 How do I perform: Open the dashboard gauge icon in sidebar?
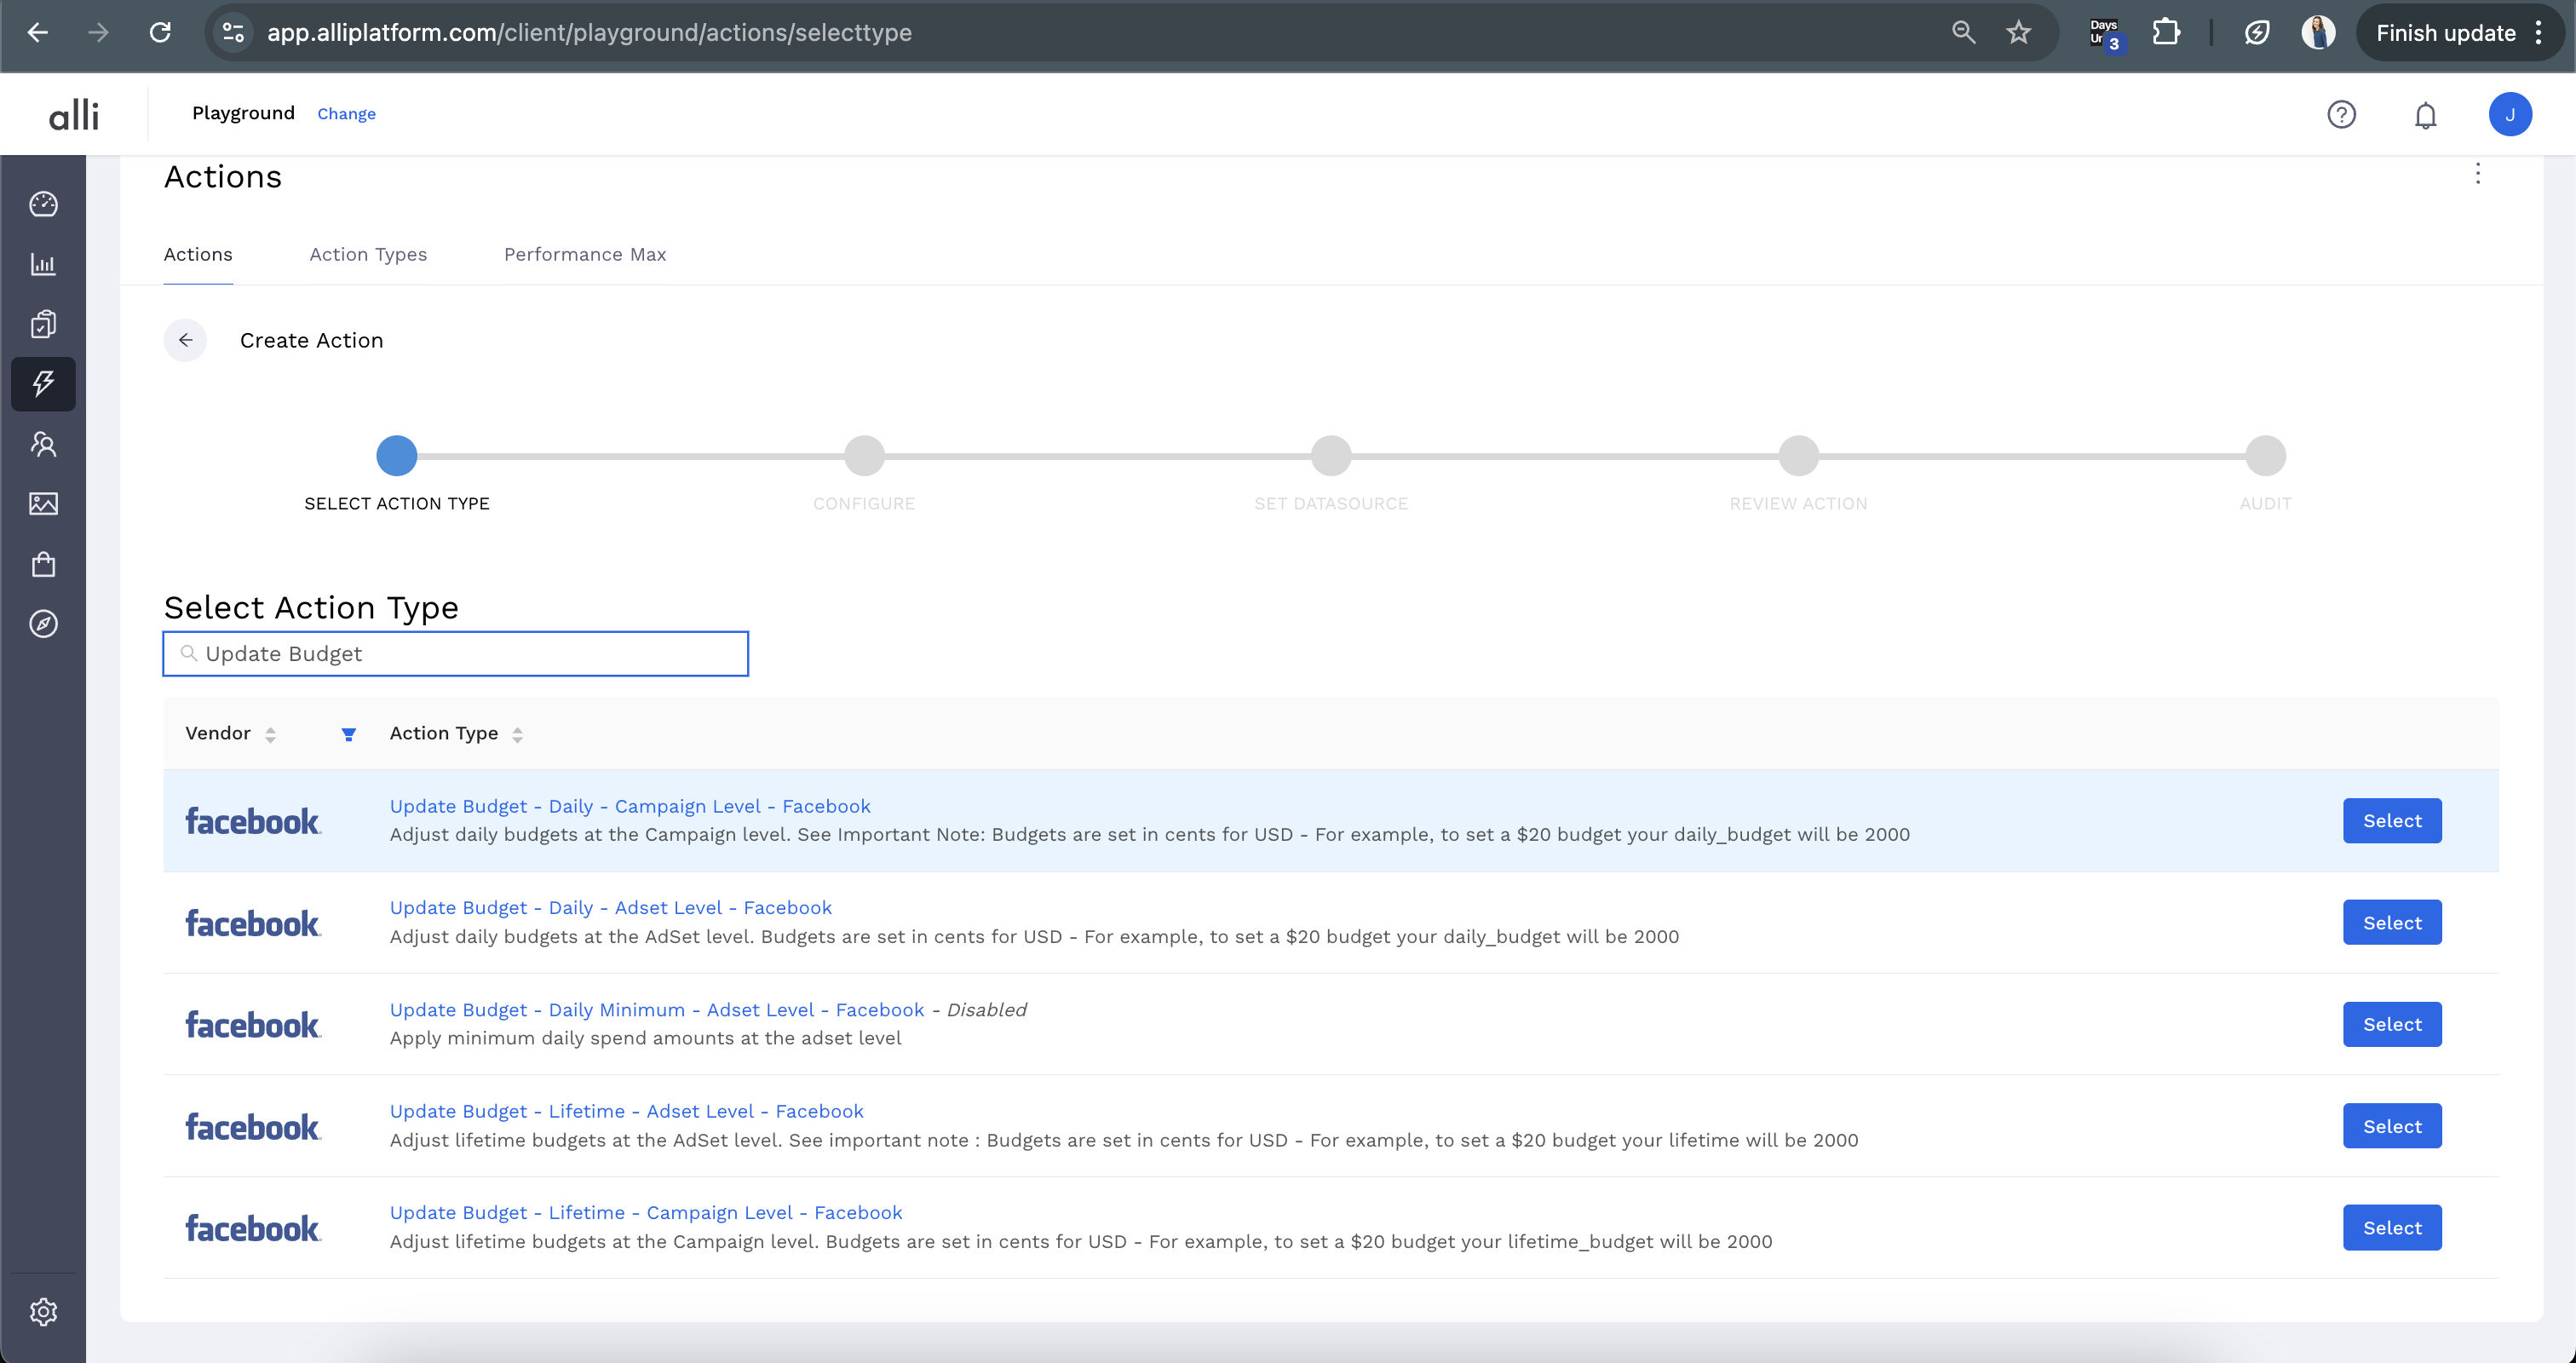(43, 204)
